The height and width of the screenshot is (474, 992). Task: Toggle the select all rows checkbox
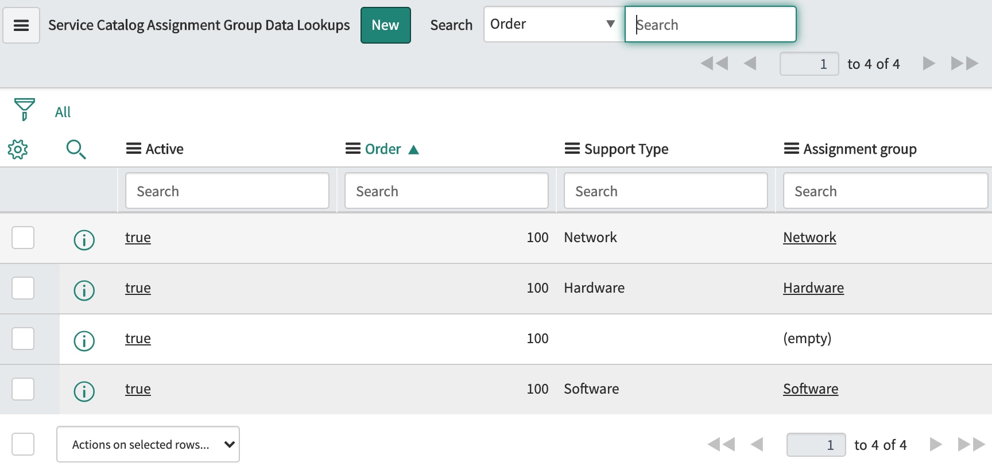click(23, 444)
